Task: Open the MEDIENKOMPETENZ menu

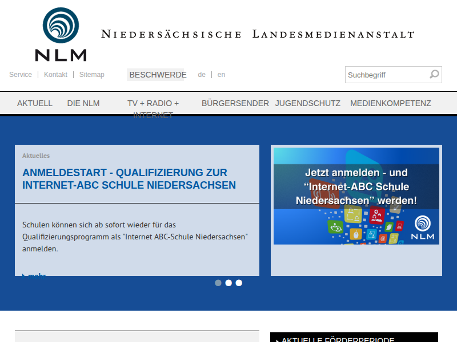Action: [x=391, y=103]
